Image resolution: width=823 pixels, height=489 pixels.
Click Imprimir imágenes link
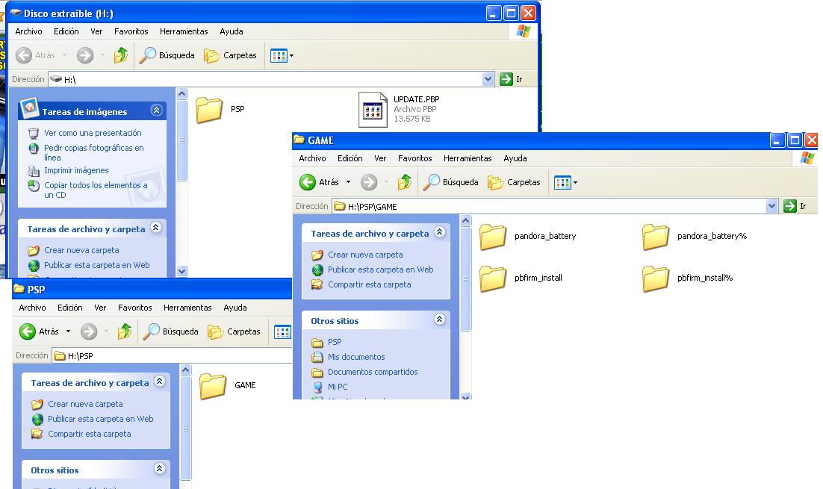[76, 170]
